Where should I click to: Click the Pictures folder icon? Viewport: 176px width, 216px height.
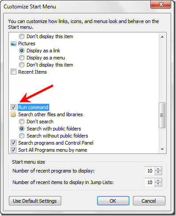(x=13, y=43)
